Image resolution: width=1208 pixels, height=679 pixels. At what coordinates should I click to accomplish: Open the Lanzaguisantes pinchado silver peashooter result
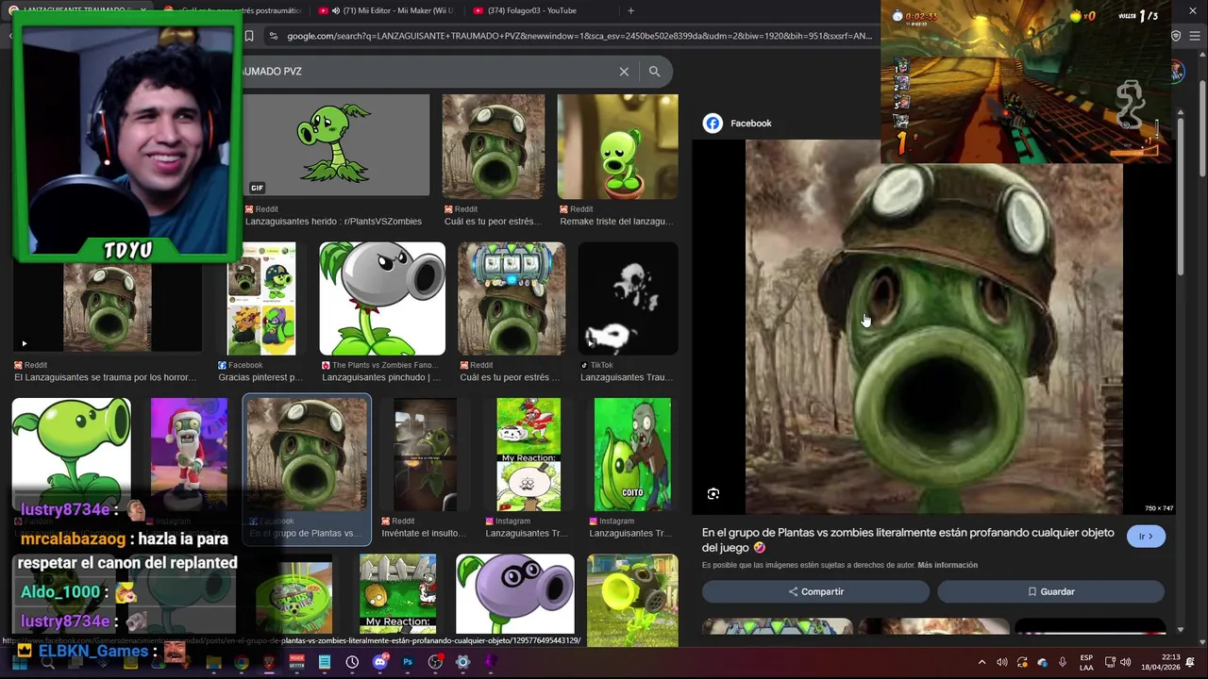382,298
